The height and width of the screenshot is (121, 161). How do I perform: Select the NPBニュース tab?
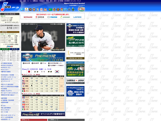(34, 120)
